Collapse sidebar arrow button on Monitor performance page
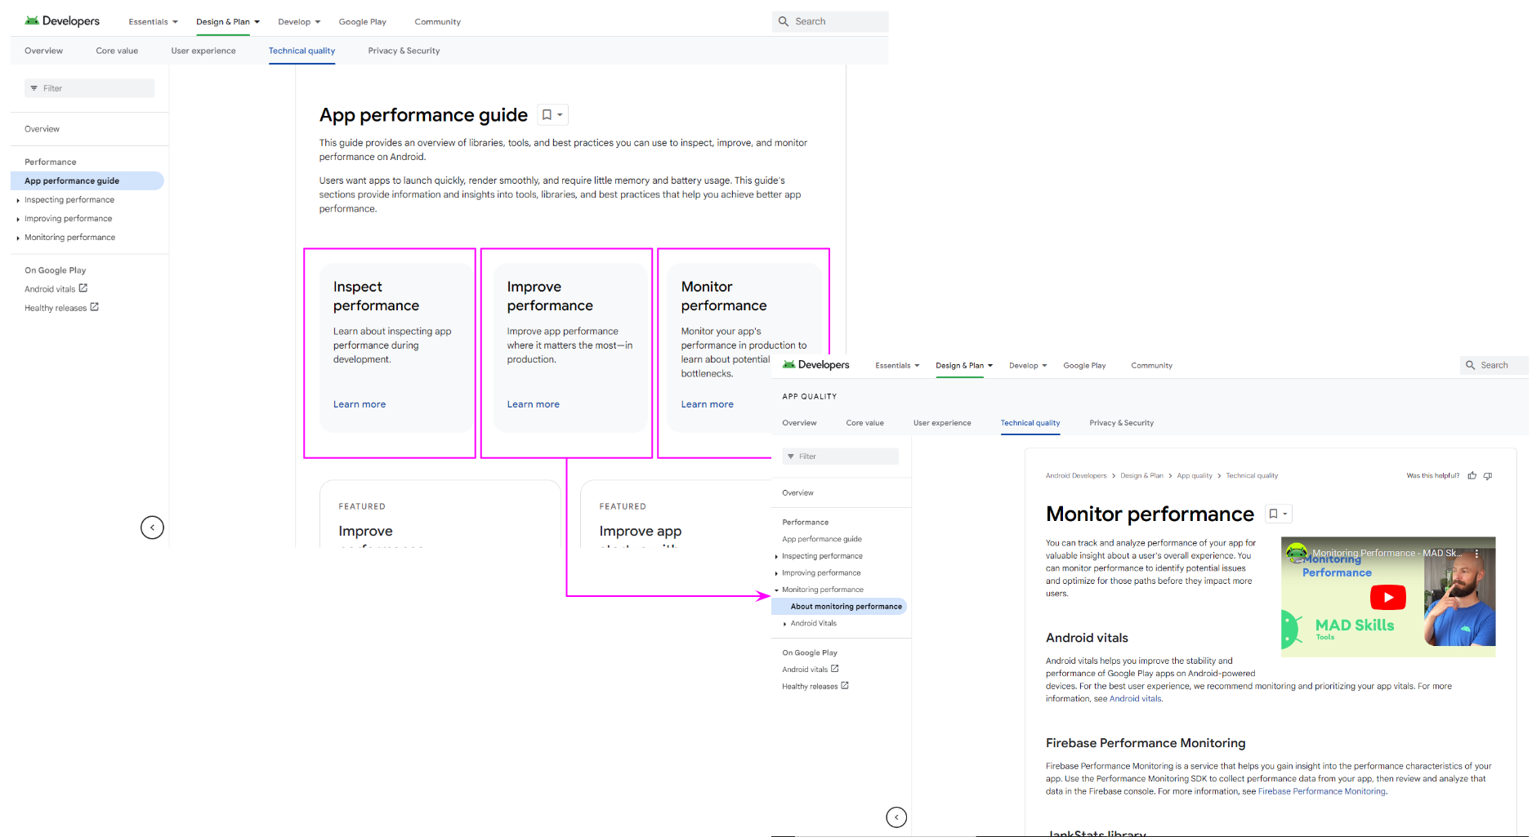 point(896,817)
